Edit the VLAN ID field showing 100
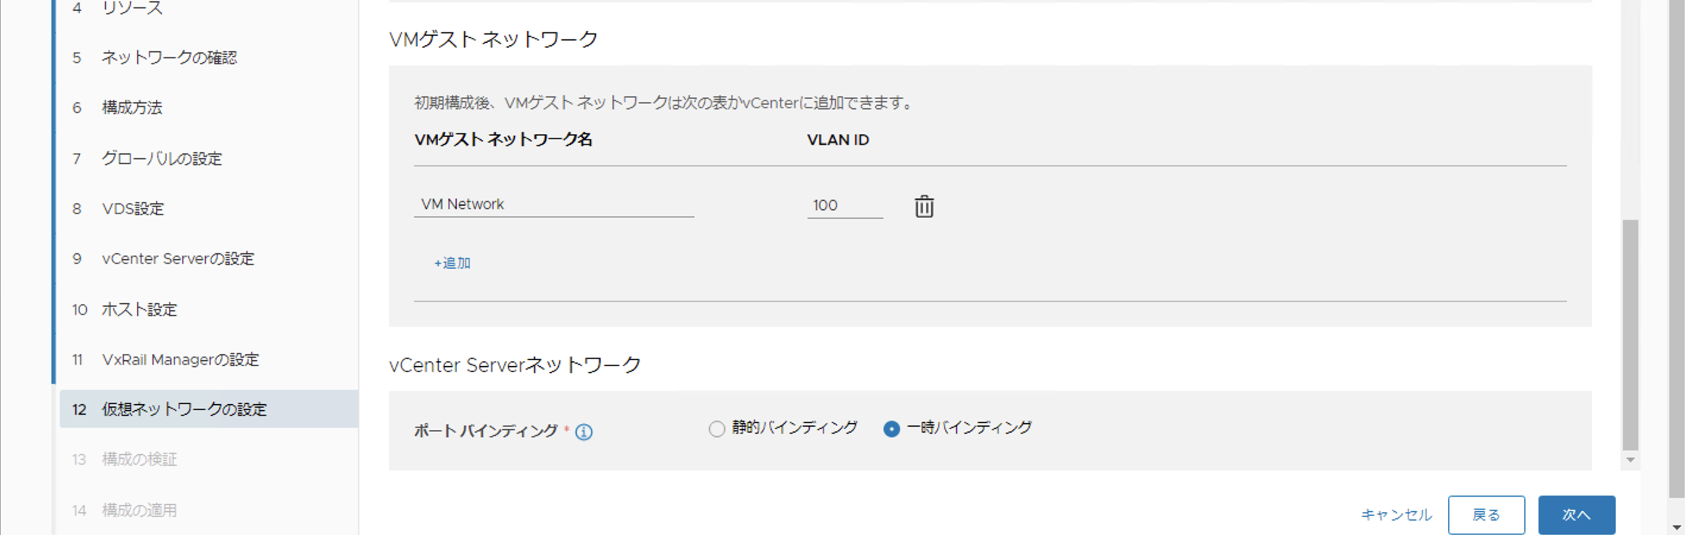Viewport: 1685px width, 535px height. tap(844, 205)
